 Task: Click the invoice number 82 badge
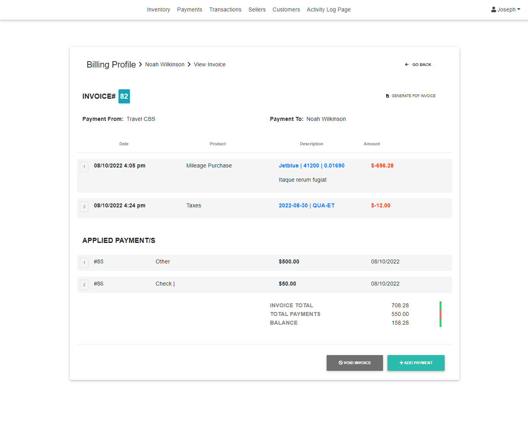tap(124, 96)
